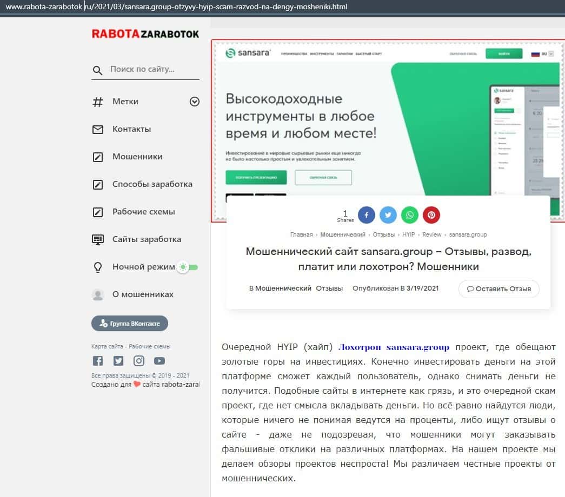Image resolution: width=565 pixels, height=497 pixels.
Task: Click the hashtag icon beside Метки
Action: [x=98, y=102]
